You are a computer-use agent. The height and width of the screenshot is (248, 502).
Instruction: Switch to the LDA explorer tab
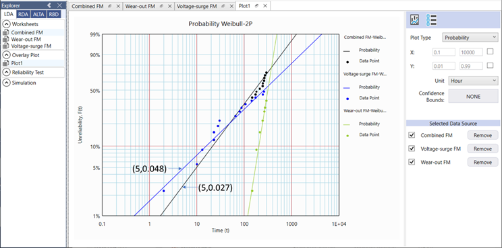point(9,14)
